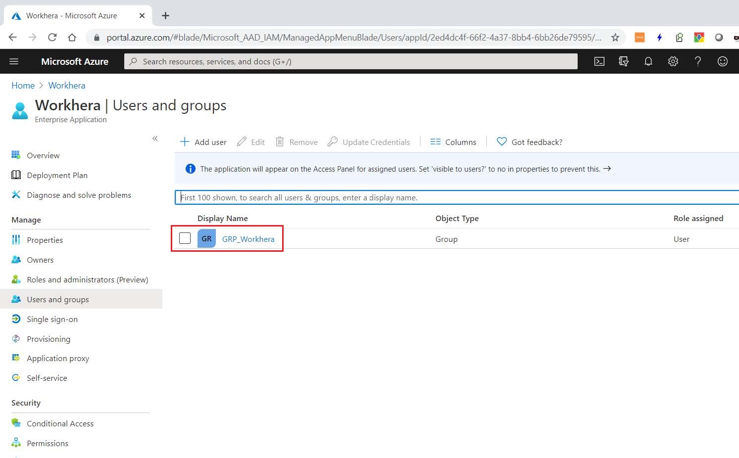Open portal settings gear

[673, 61]
